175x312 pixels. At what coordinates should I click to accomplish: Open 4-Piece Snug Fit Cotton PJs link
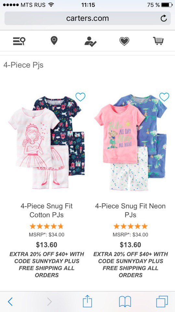point(46,210)
